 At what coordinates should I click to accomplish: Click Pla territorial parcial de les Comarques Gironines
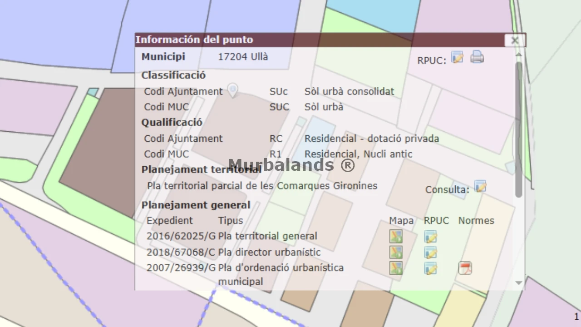(x=262, y=186)
